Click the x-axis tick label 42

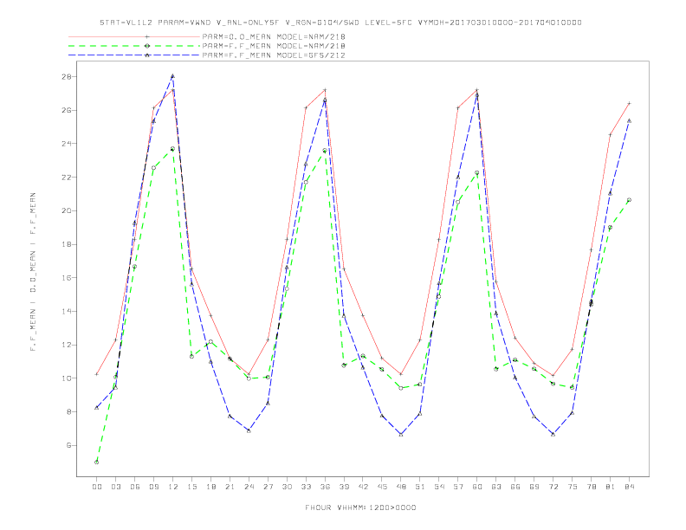click(x=363, y=487)
